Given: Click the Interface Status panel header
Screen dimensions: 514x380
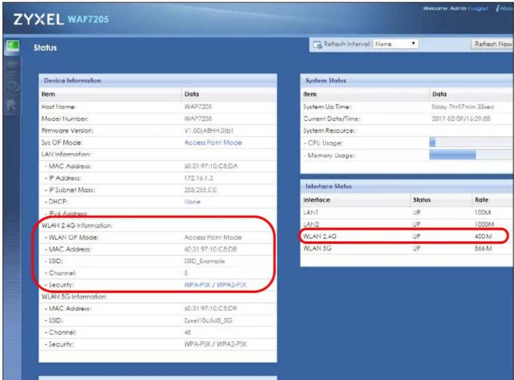Looking at the screenshot, I should coord(407,186).
